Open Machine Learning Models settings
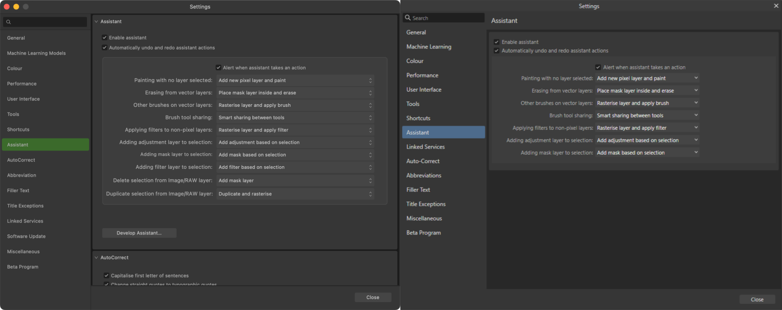 point(36,53)
